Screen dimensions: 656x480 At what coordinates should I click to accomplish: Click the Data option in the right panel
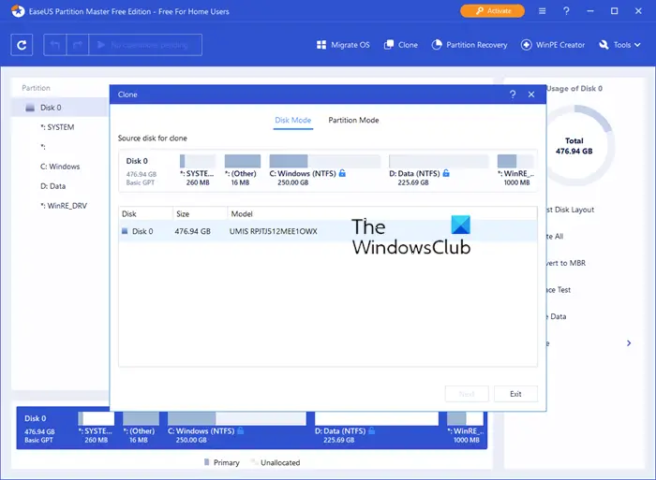[557, 316]
